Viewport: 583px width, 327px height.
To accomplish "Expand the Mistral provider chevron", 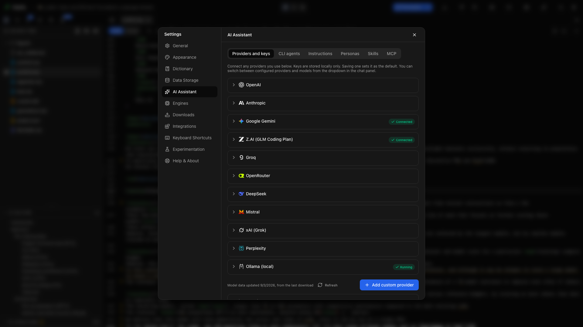I will click(234, 212).
